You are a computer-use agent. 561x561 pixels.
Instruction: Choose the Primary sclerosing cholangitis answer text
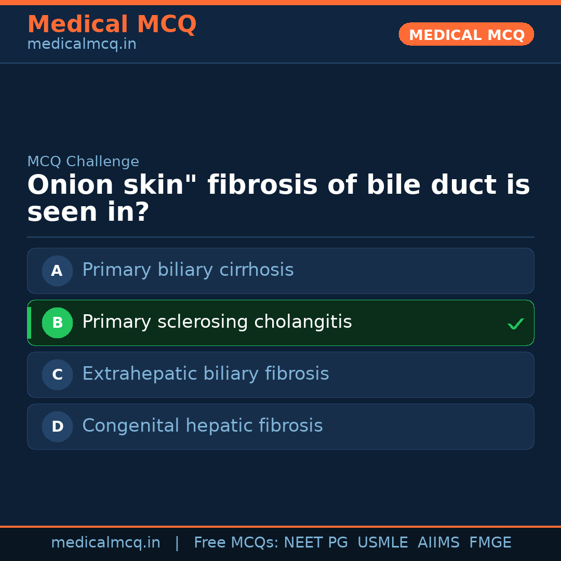217,322
